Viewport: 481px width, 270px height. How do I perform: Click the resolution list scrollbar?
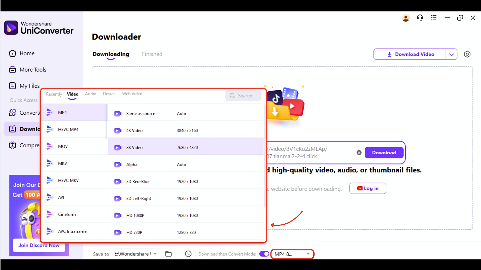tap(265, 156)
